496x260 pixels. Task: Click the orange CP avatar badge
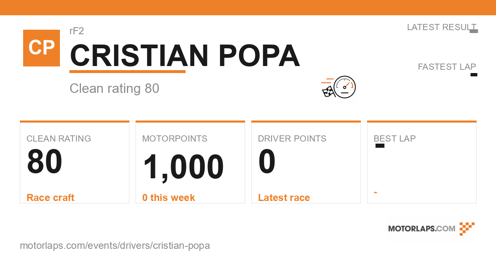coord(41,48)
